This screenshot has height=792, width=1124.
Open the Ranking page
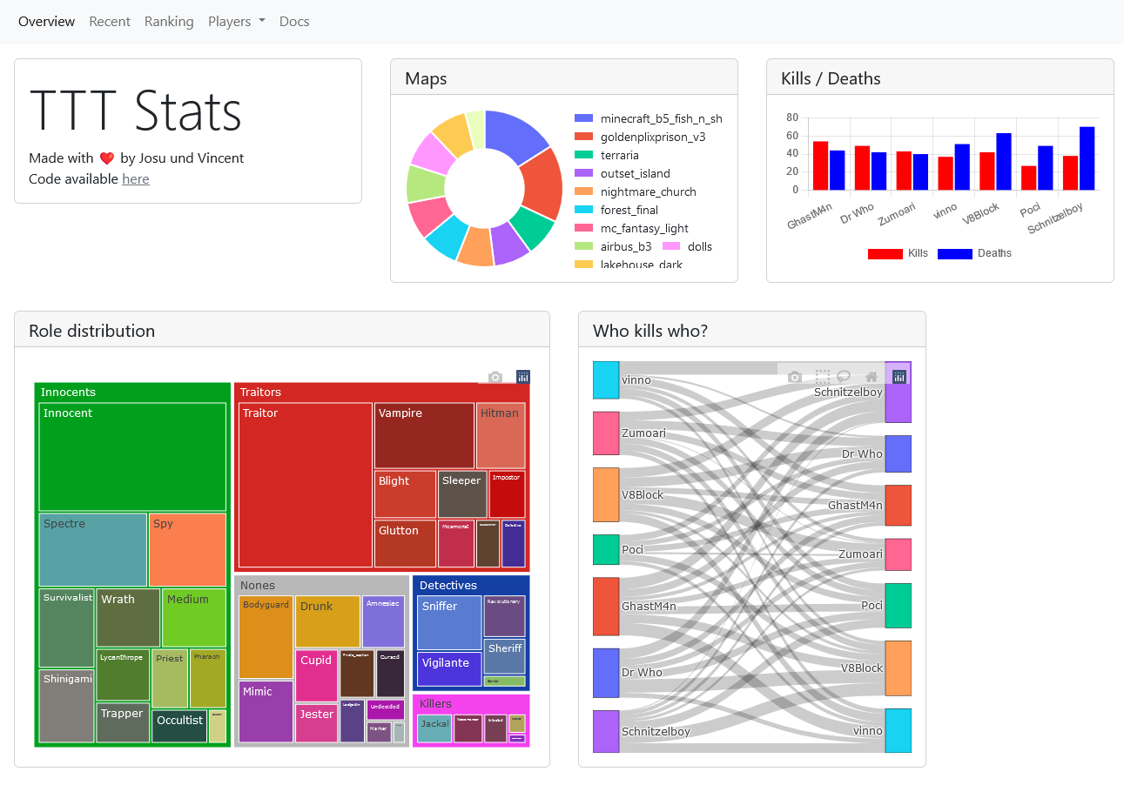pos(169,22)
